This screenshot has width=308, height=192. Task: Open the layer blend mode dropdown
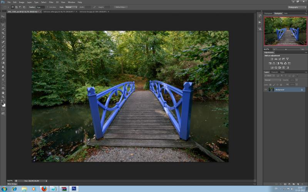tap(273, 80)
